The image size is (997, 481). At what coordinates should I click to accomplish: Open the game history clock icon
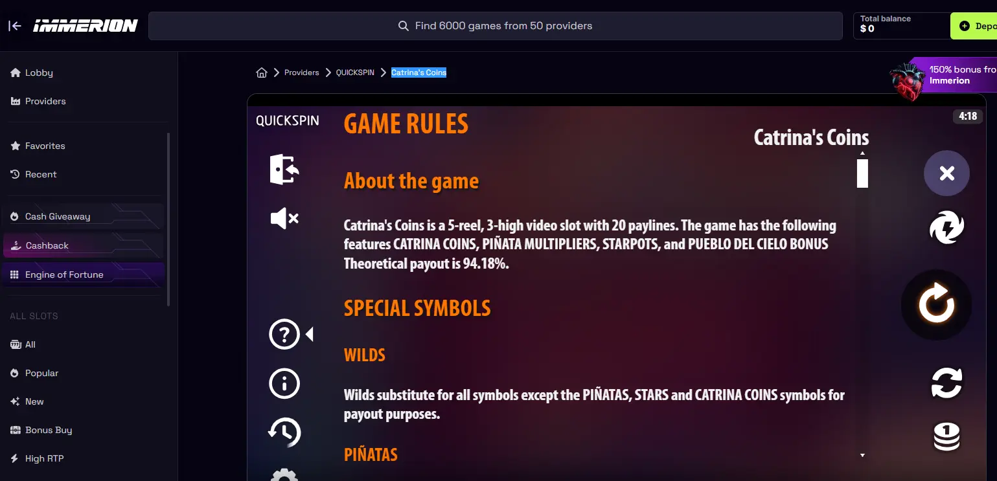(x=284, y=432)
